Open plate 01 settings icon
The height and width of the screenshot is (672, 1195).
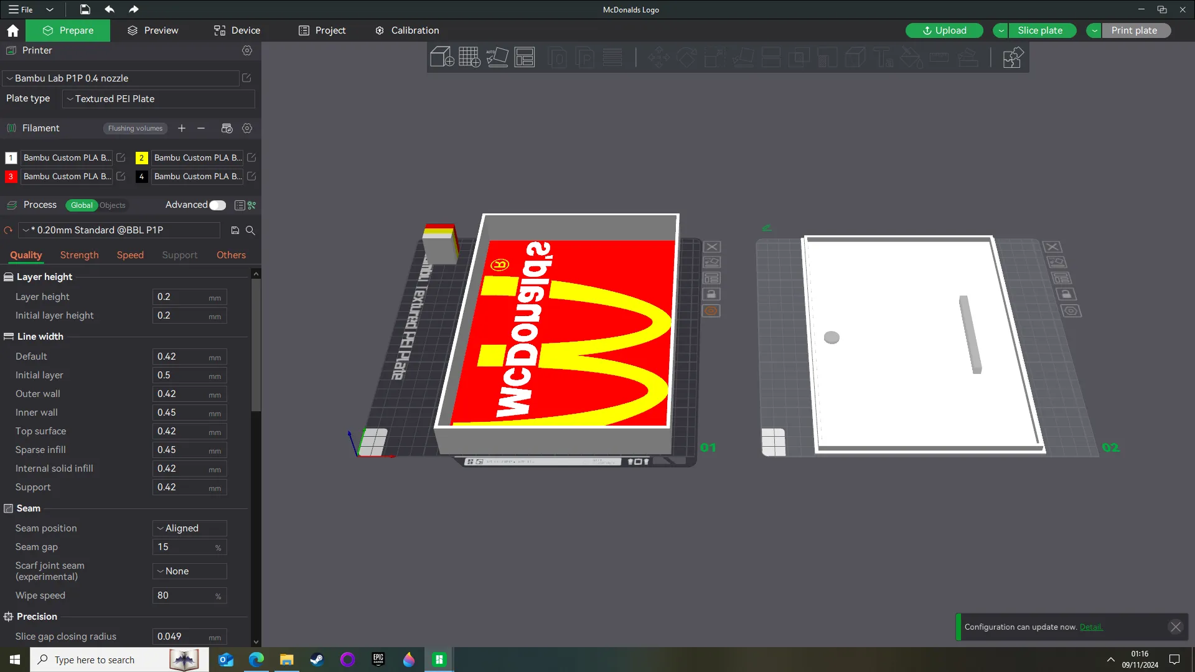pos(711,310)
